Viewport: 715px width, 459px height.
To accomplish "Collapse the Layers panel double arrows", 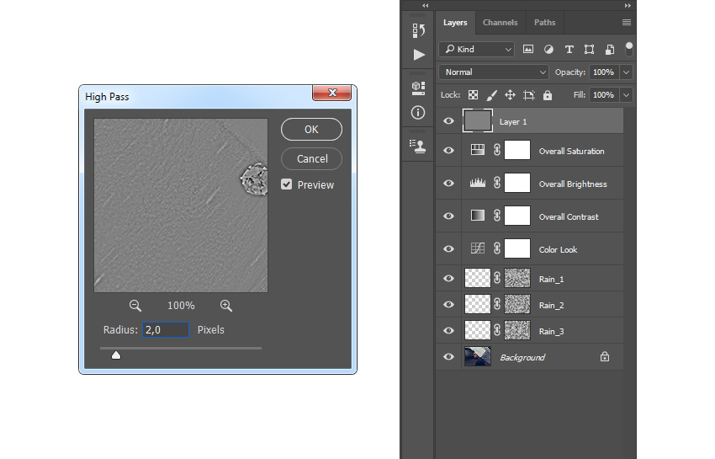I will coord(628,6).
